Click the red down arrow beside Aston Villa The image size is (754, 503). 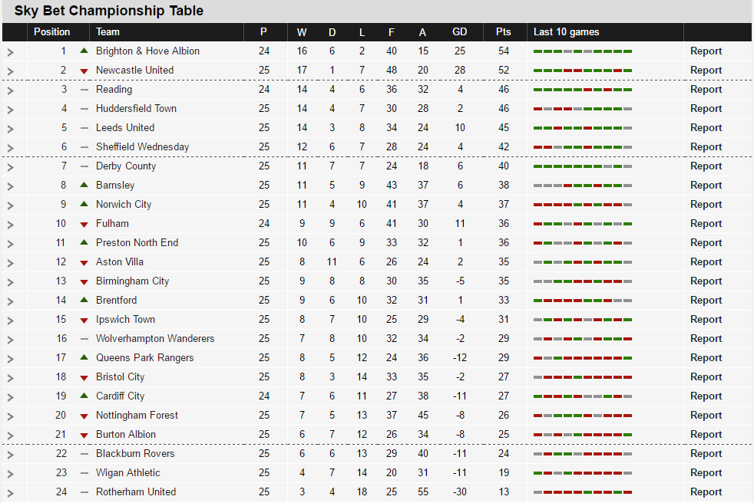84,263
